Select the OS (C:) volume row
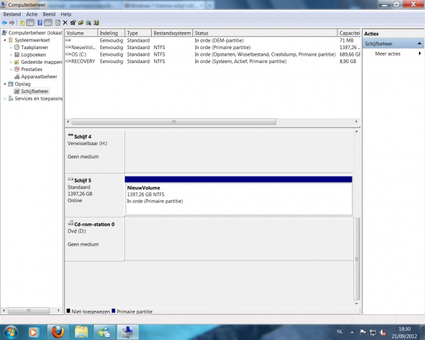 pos(212,54)
